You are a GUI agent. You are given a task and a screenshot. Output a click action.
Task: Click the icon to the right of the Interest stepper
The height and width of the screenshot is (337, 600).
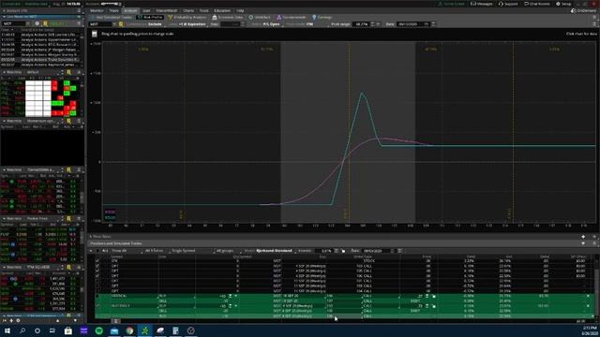[x=343, y=251]
